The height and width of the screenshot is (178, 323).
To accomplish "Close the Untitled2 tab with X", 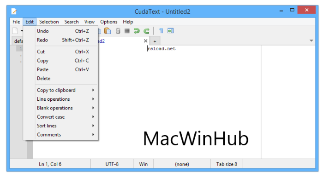I will [145, 41].
